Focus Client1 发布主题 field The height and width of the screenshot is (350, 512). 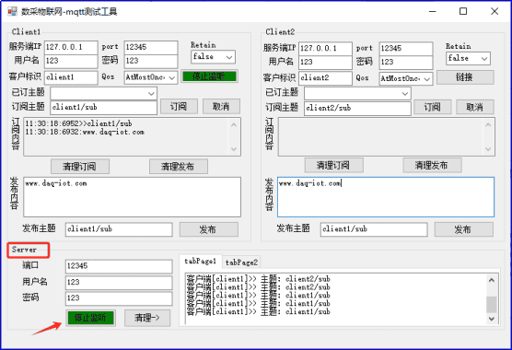pyautogui.click(x=119, y=229)
